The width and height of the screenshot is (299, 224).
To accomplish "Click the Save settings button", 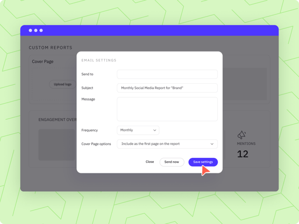I will [x=203, y=162].
